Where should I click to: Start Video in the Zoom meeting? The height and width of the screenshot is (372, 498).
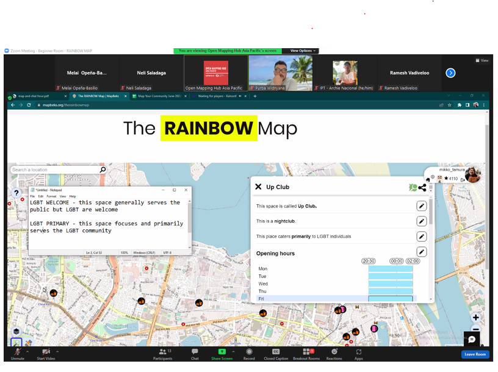click(x=46, y=353)
